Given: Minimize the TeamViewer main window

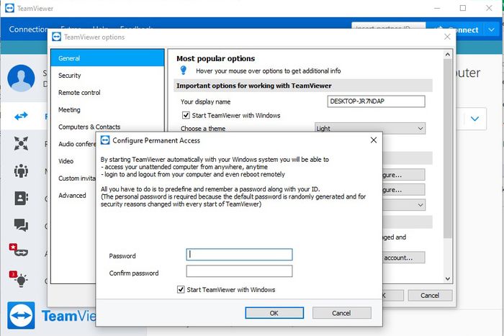Looking at the screenshot, I should tap(437, 8).
